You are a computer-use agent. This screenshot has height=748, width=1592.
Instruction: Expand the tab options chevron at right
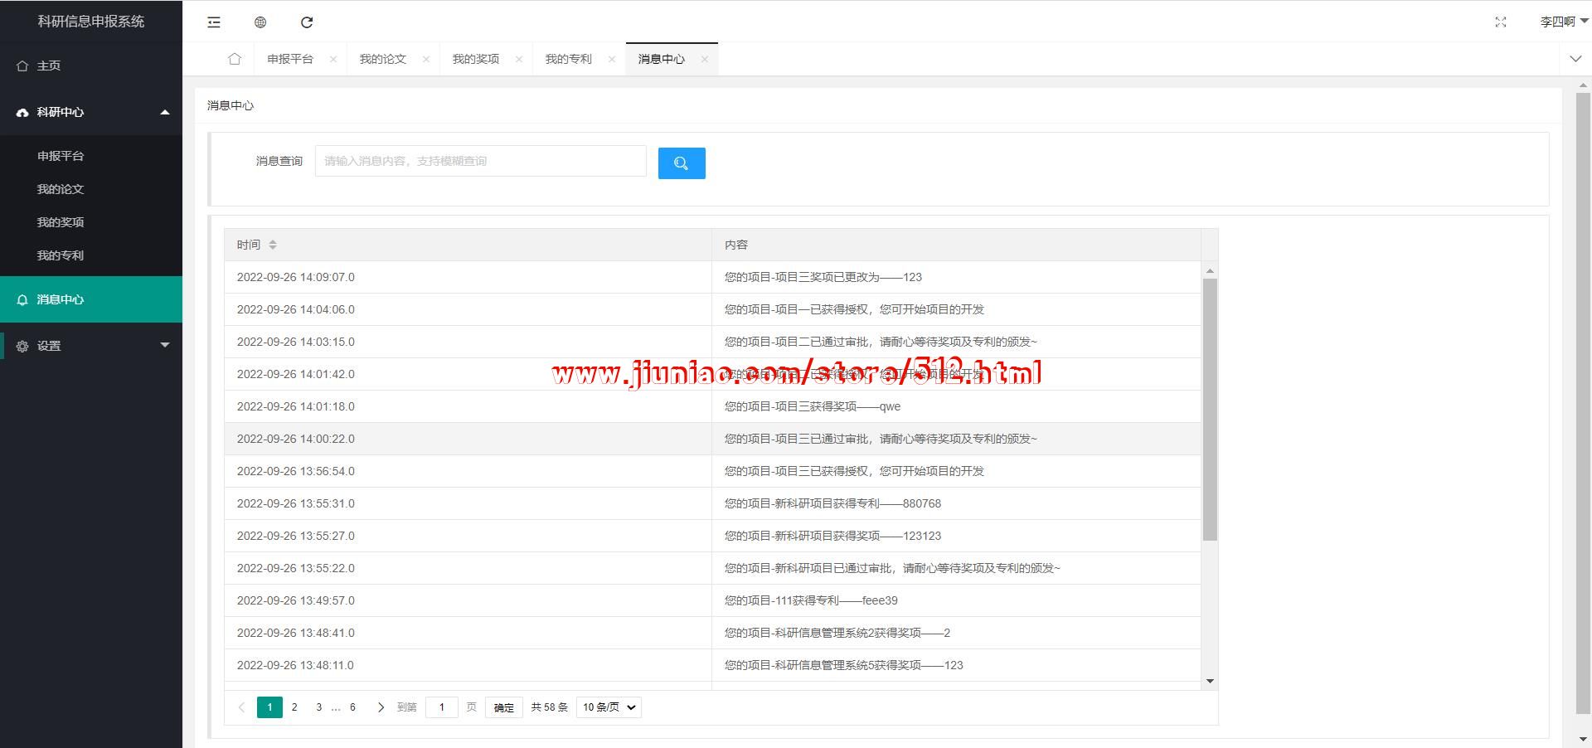coord(1575,59)
